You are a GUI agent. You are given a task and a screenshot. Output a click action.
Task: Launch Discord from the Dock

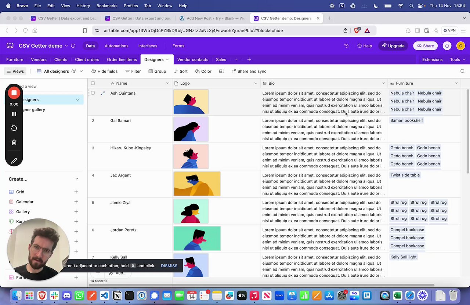point(67,295)
